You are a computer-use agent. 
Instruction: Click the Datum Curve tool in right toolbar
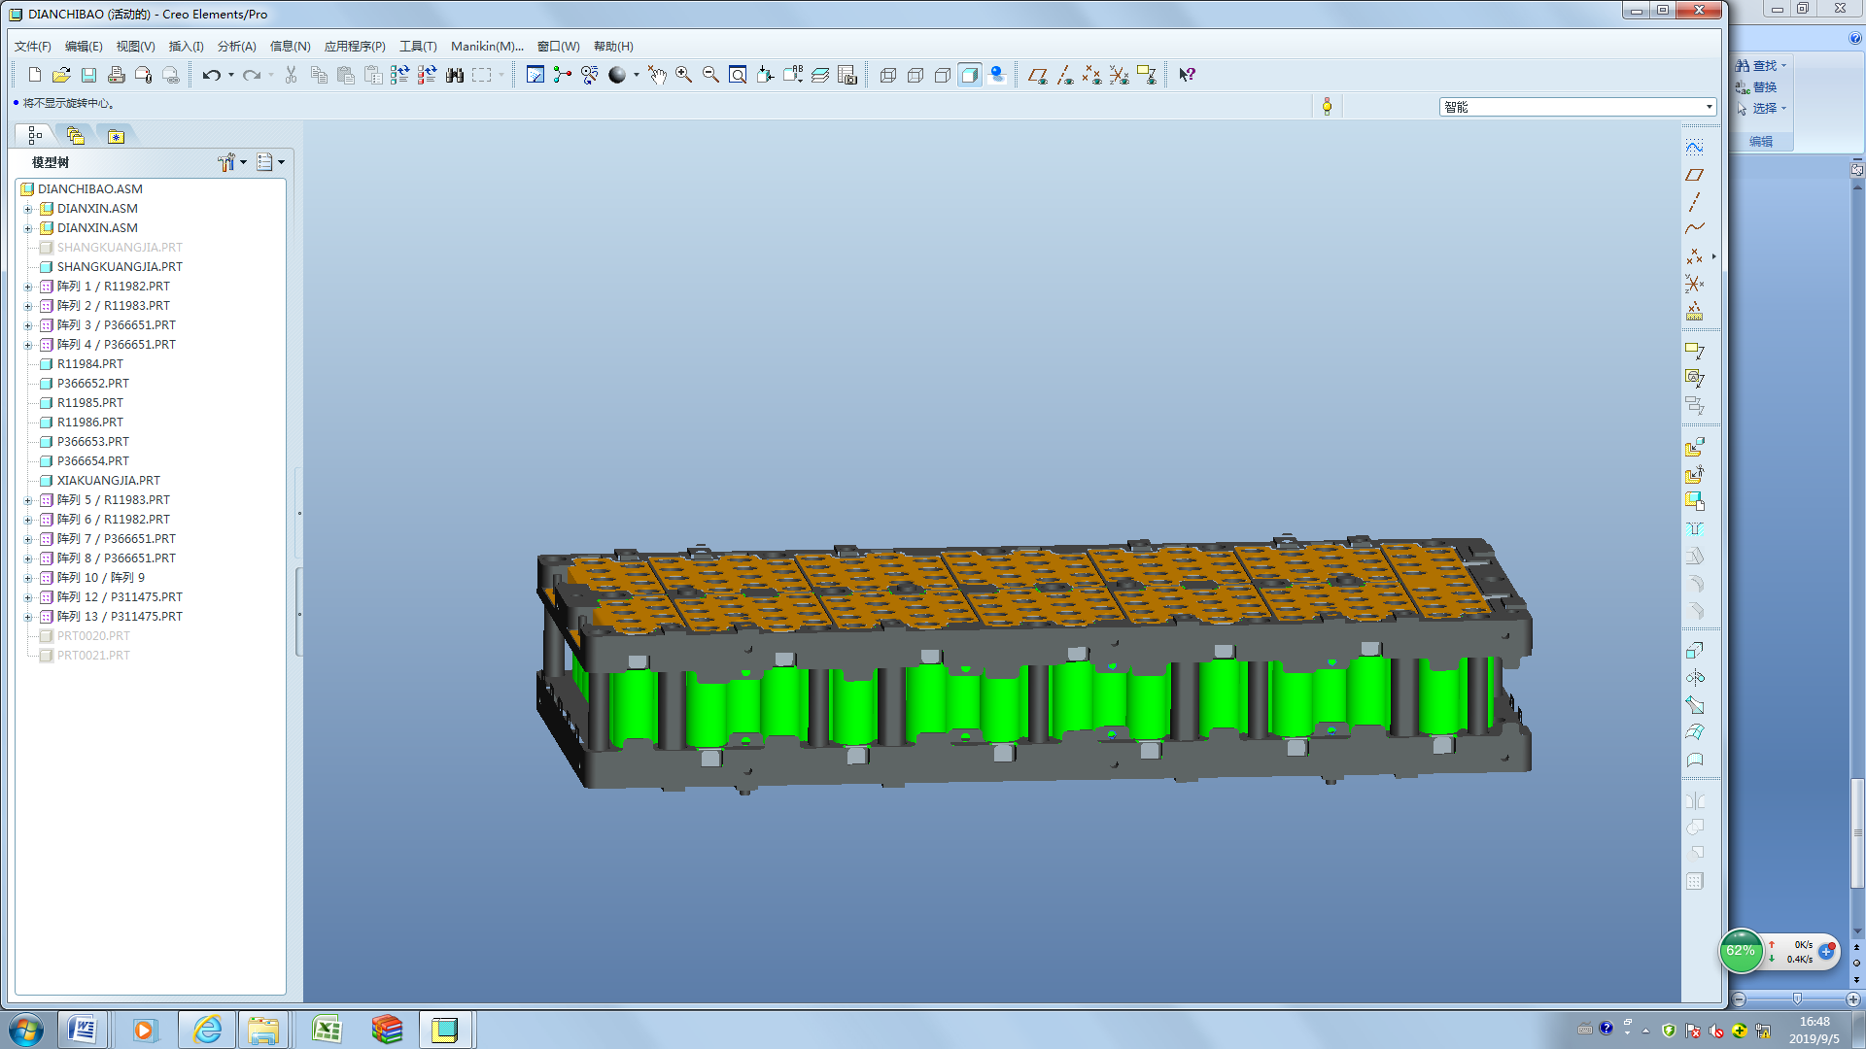pos(1694,229)
